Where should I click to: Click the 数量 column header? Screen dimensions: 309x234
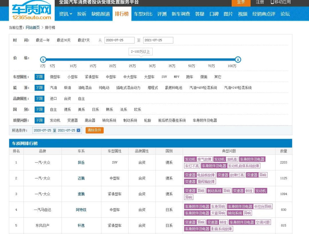click(283, 151)
